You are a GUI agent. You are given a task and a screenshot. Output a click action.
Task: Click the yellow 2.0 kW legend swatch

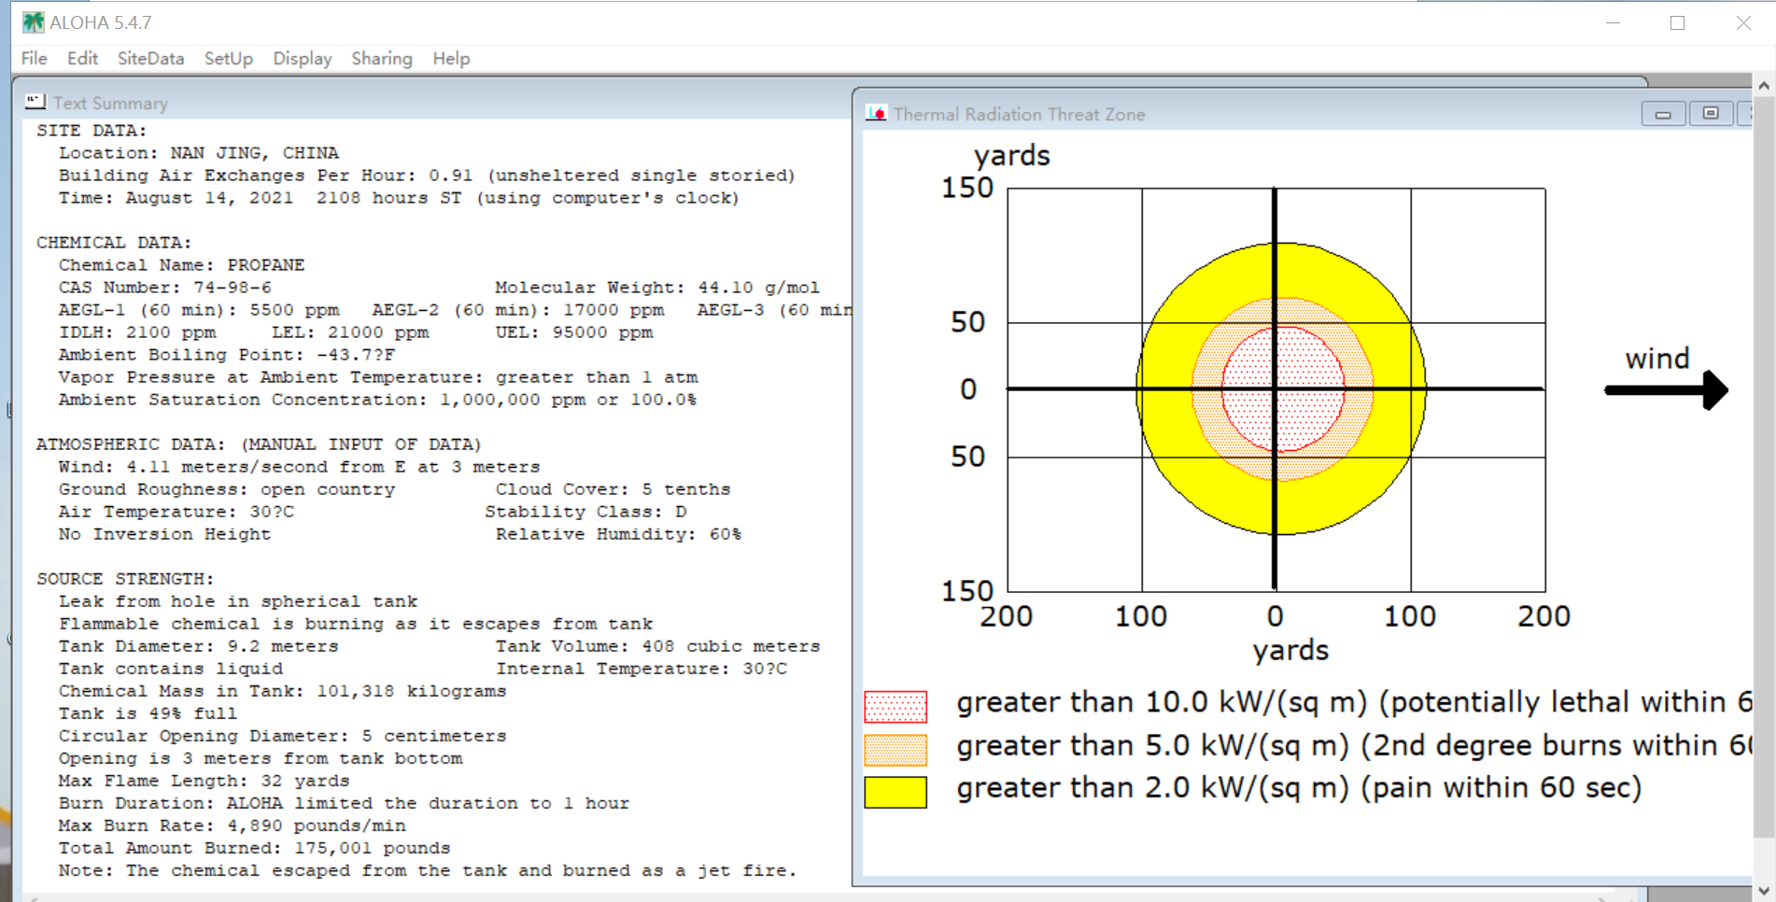pyautogui.click(x=895, y=792)
